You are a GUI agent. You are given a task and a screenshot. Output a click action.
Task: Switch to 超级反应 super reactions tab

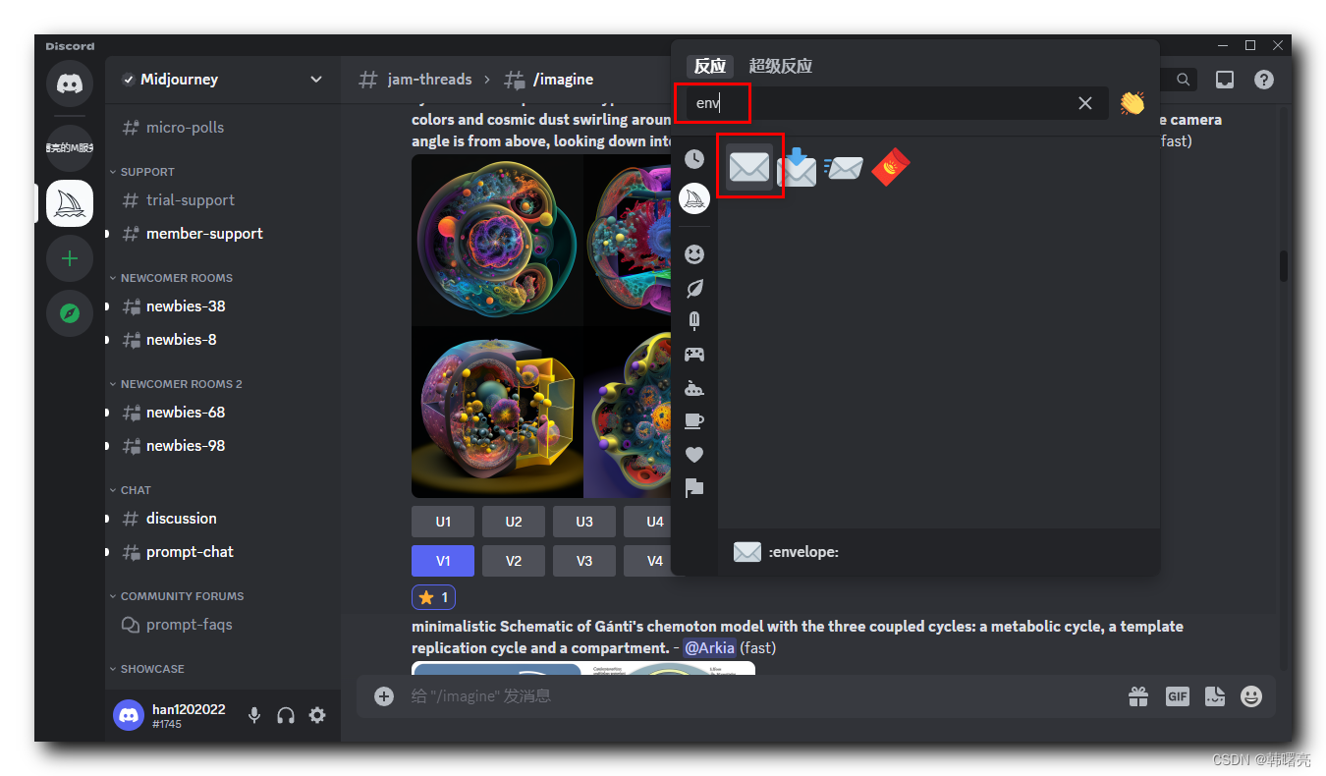[781, 66]
